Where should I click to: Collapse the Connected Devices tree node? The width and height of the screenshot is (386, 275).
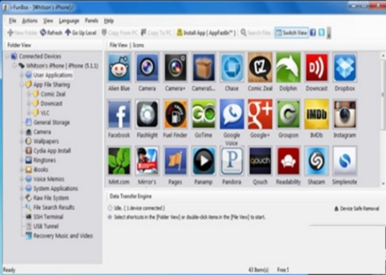pos(8,56)
